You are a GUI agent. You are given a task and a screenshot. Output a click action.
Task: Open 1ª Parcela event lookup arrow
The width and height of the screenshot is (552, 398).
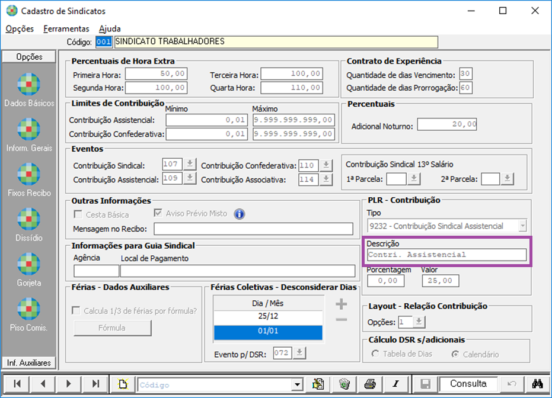414,179
